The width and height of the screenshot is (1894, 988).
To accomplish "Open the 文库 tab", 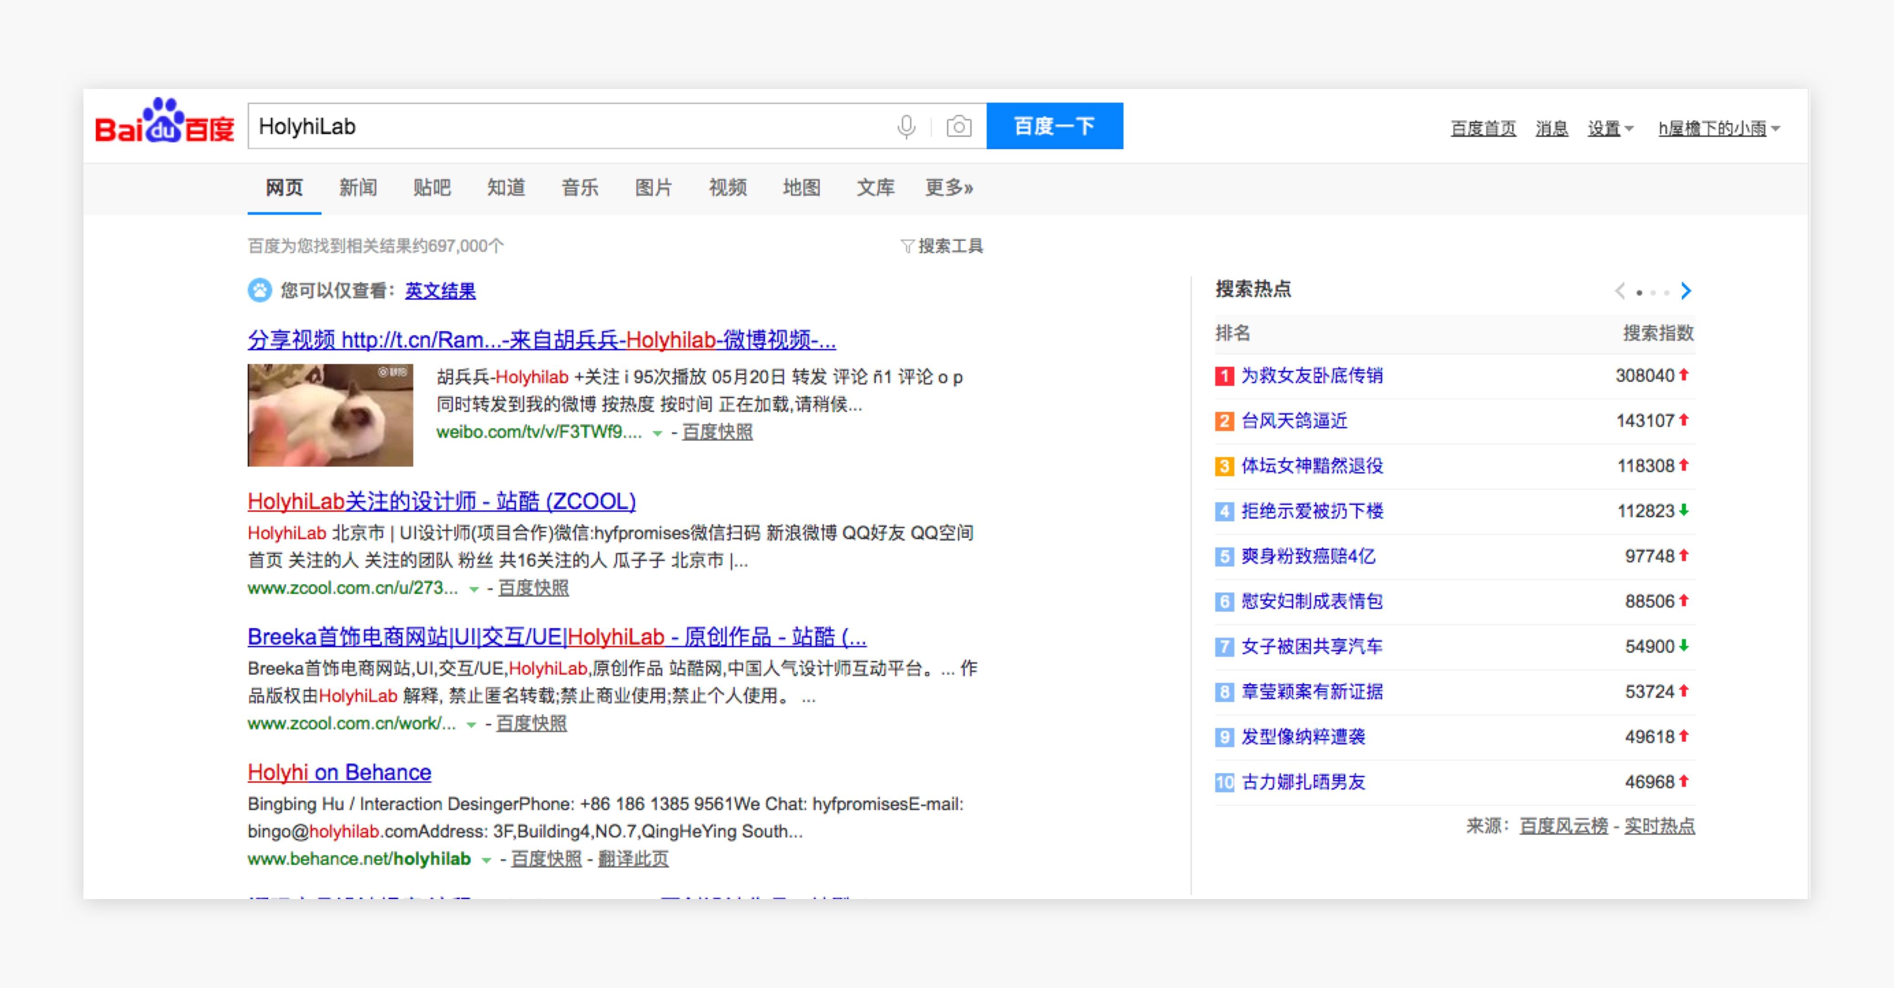I will [875, 187].
